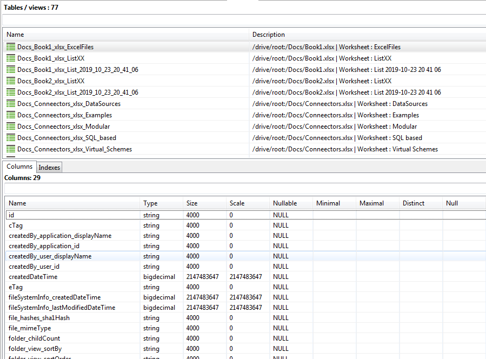
Task: Click the Description column header
Action: 268,34
